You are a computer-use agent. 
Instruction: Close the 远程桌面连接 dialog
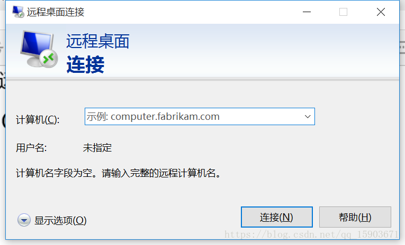[381, 12]
